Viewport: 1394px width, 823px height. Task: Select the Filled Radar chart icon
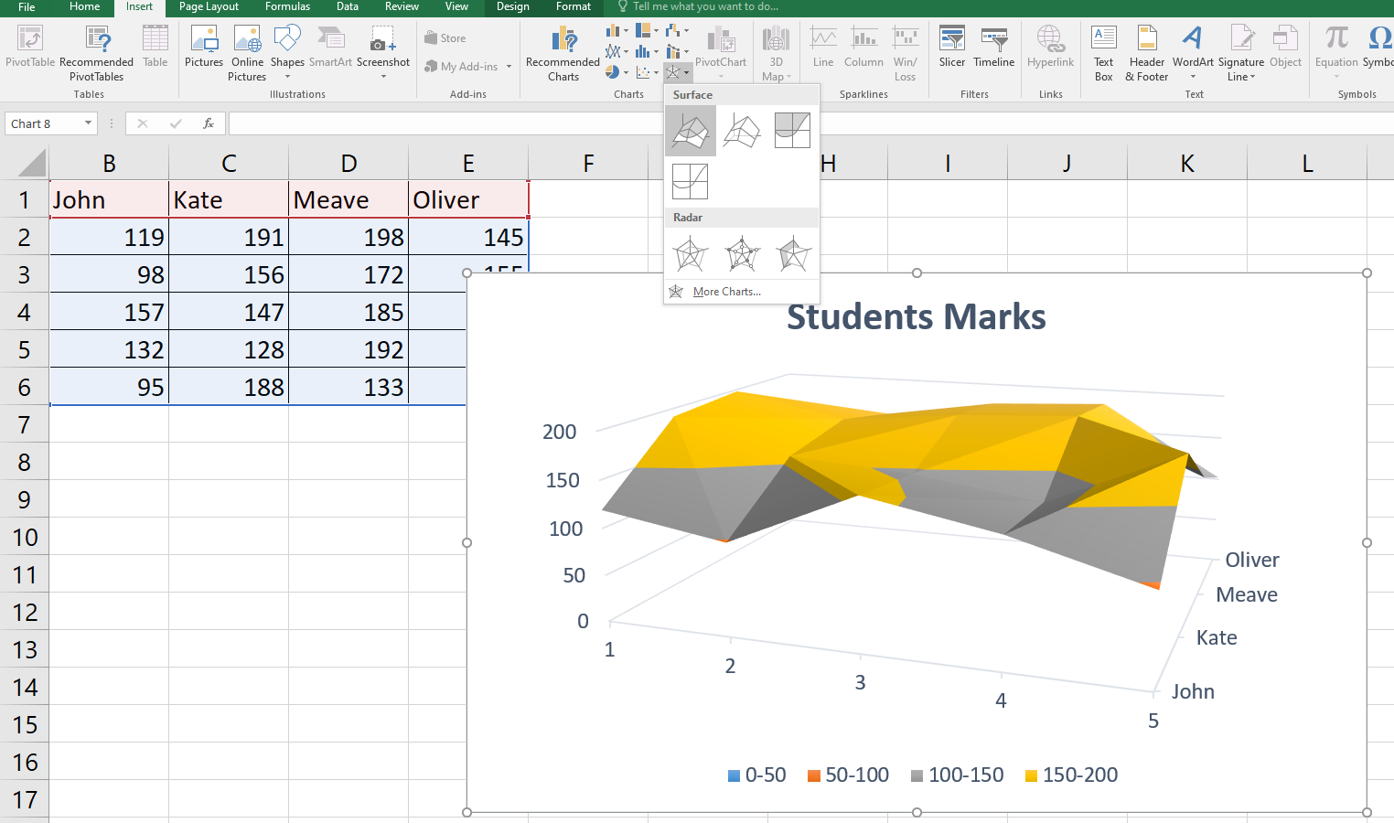[793, 254]
